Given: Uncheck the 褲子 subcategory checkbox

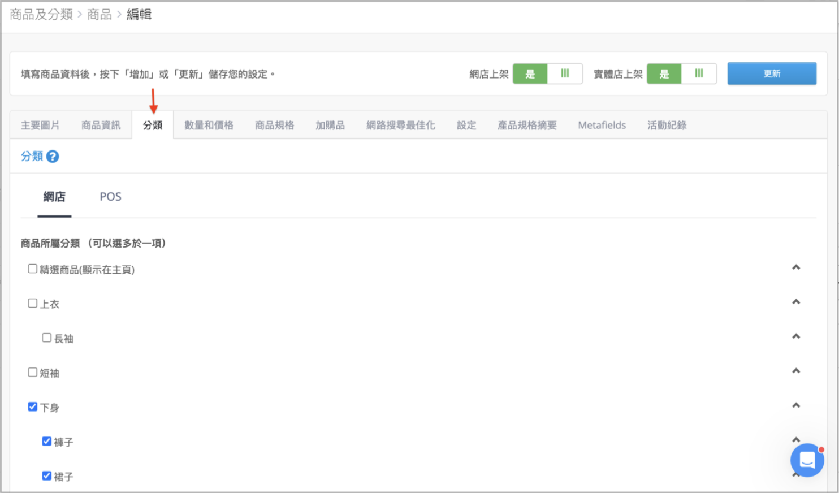Looking at the screenshot, I should (47, 442).
